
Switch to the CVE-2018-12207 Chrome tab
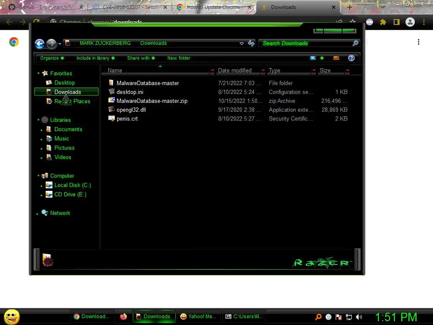[x=130, y=7]
